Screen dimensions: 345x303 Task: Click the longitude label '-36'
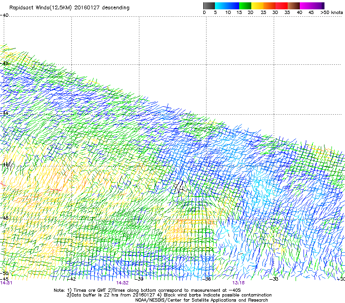pos(207,279)
